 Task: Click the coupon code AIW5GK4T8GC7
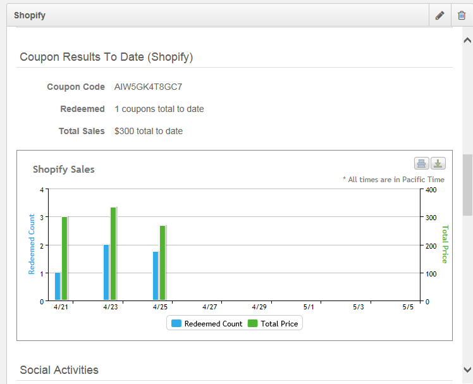click(x=148, y=87)
